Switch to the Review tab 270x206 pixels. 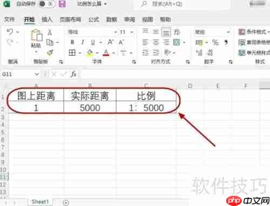point(130,19)
